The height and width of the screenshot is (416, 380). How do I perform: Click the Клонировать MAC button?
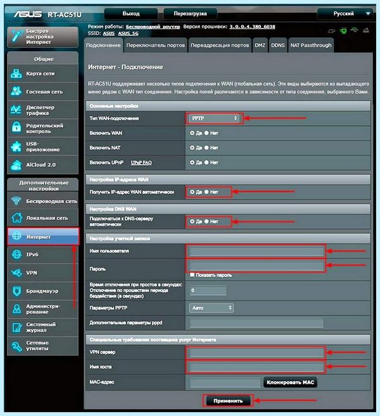(x=290, y=382)
